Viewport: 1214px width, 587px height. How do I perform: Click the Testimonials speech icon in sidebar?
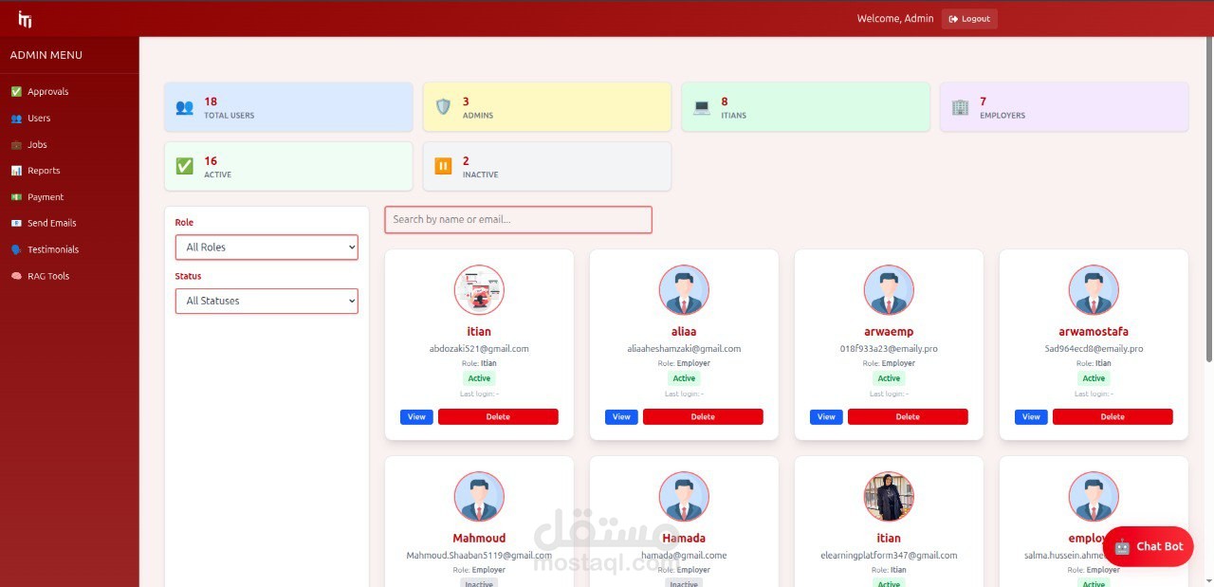pos(16,249)
